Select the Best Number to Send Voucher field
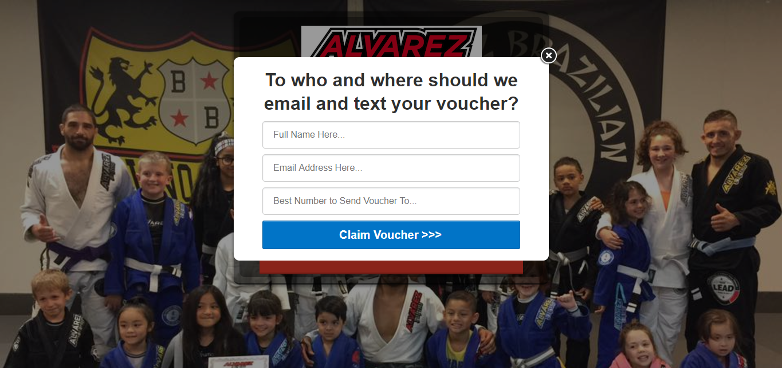 coord(391,201)
